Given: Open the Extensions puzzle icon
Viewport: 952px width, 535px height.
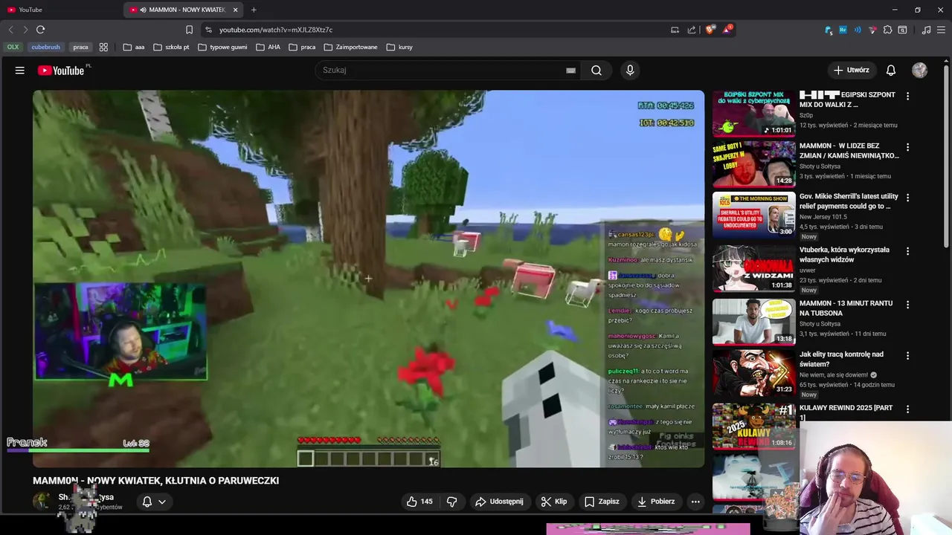Looking at the screenshot, I should 887,30.
